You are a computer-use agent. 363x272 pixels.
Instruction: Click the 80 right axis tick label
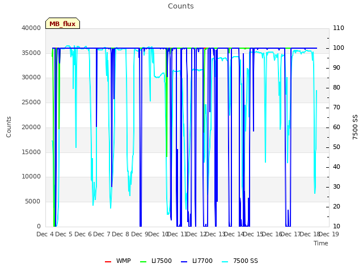click(x=336, y=88)
